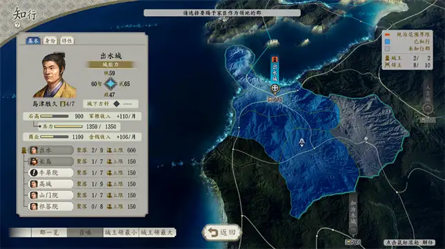Click the 出水城 castle crest marker
This screenshot has width=445, height=249.
[275, 88]
